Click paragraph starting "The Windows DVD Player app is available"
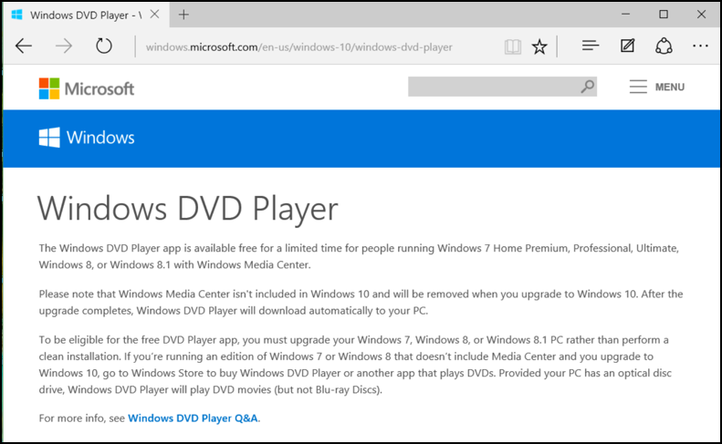This screenshot has height=444, width=722. pyautogui.click(x=359, y=256)
